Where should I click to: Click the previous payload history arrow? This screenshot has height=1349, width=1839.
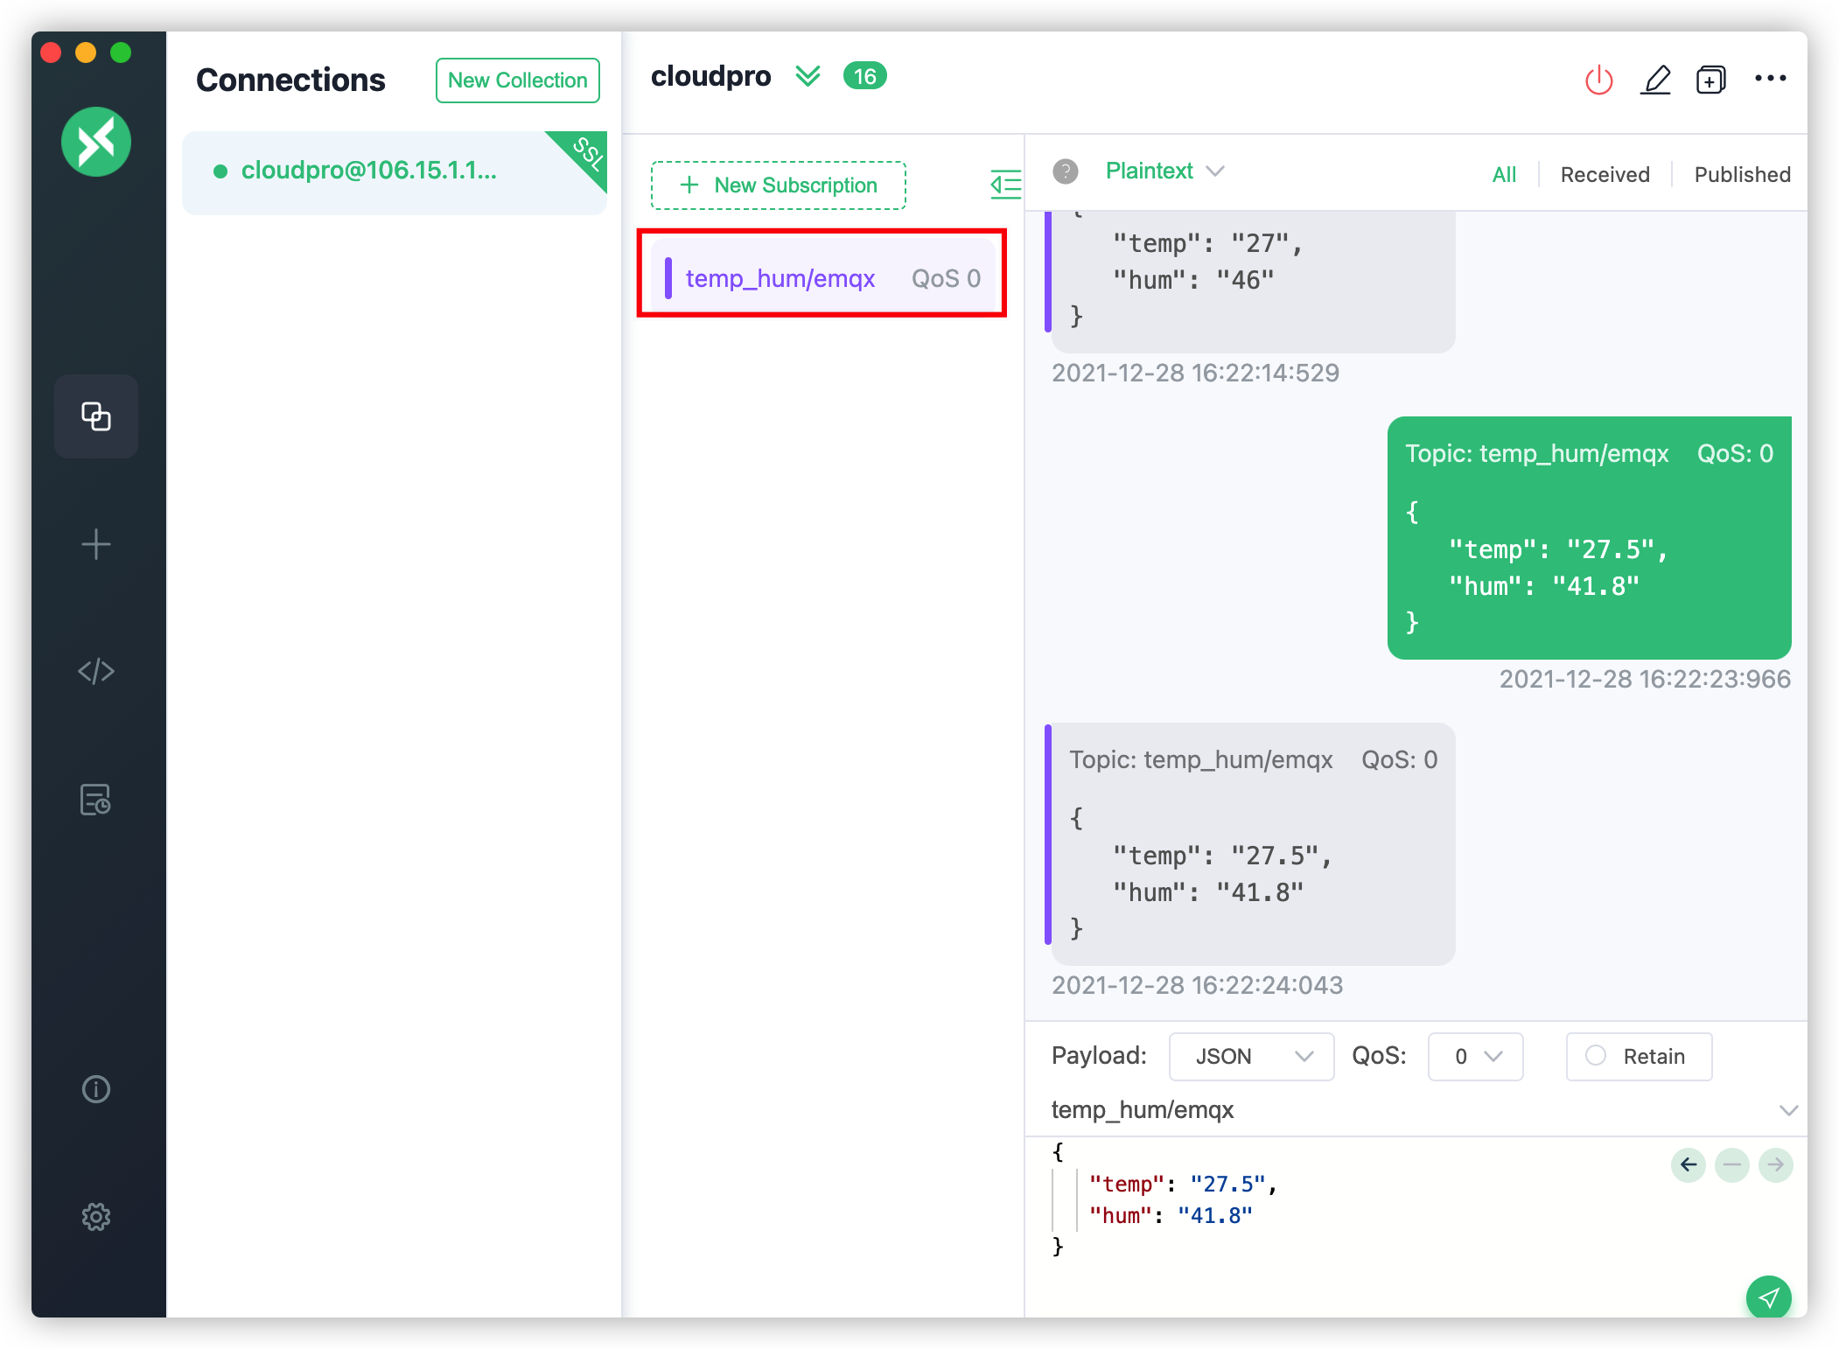(x=1689, y=1164)
